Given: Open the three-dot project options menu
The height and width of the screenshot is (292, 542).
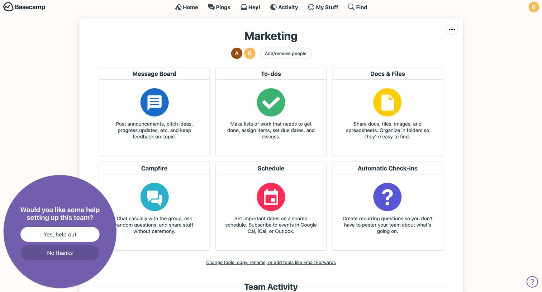Looking at the screenshot, I should pos(452,29).
